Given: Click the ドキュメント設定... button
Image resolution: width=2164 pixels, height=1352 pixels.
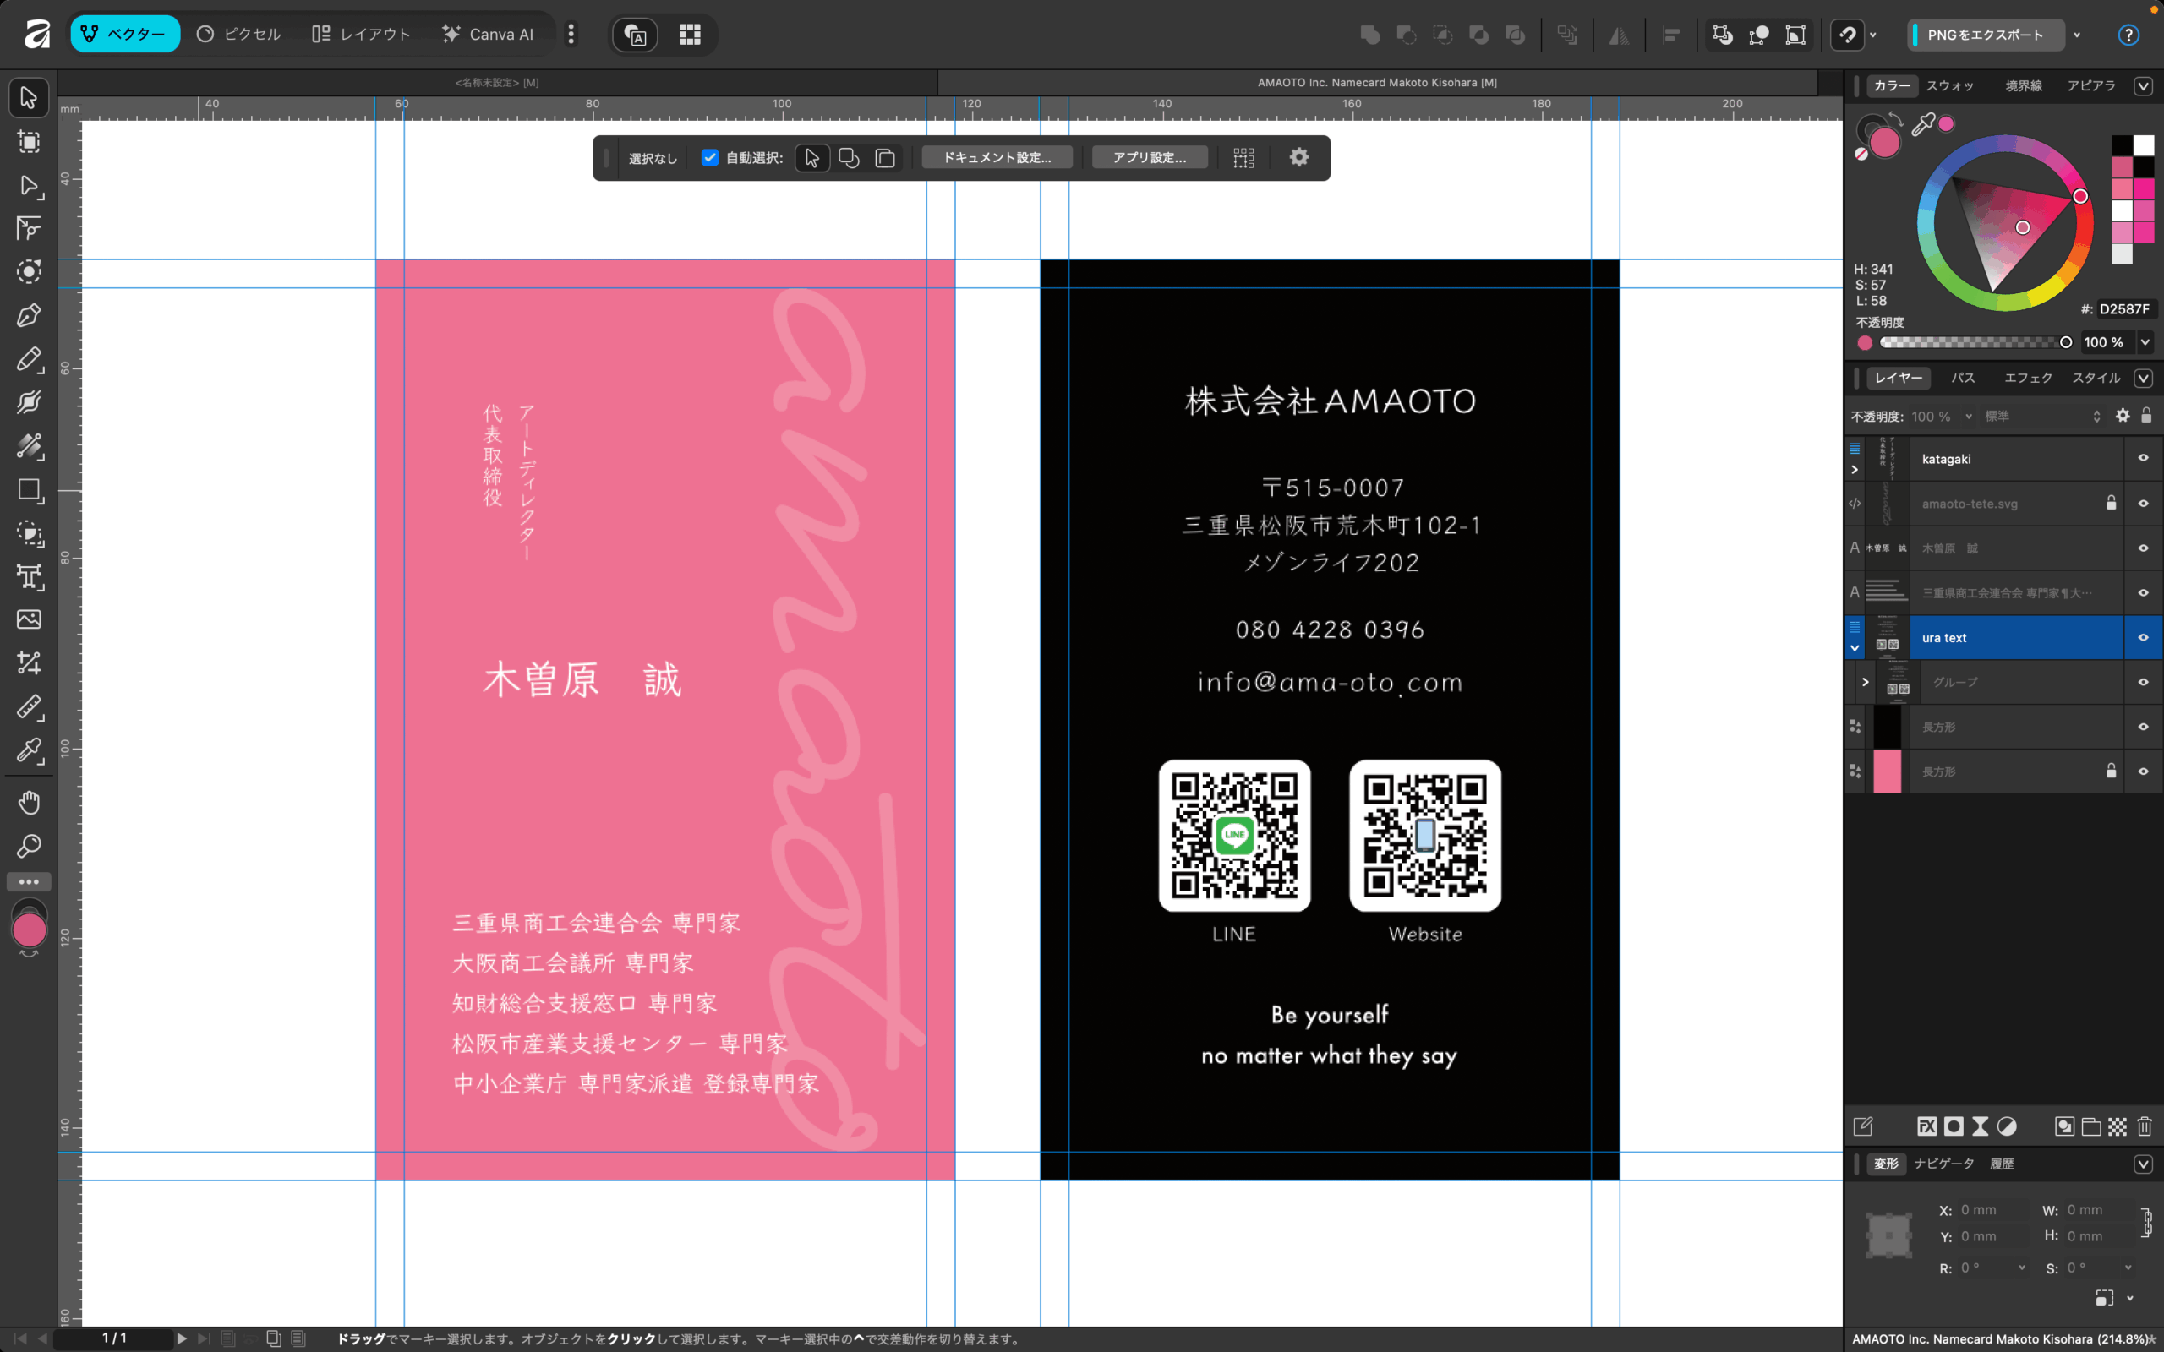Looking at the screenshot, I should (x=997, y=157).
